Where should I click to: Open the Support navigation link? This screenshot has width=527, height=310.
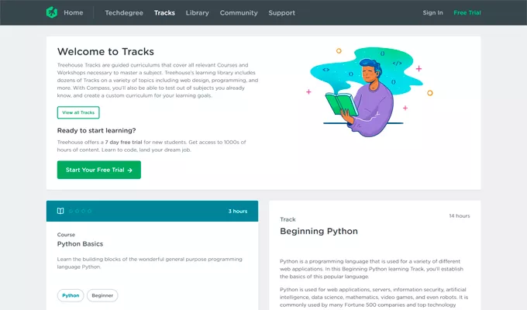pyautogui.click(x=281, y=12)
